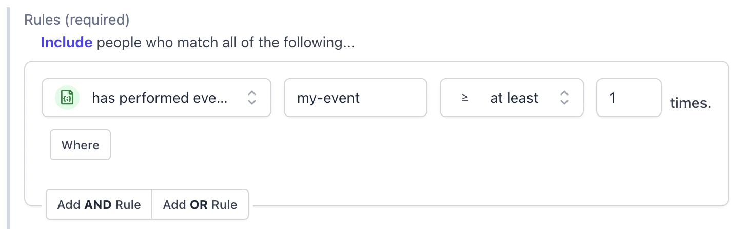This screenshot has width=743, height=229.
Task: Click the 'Rules (required)' label
Action: (x=77, y=20)
